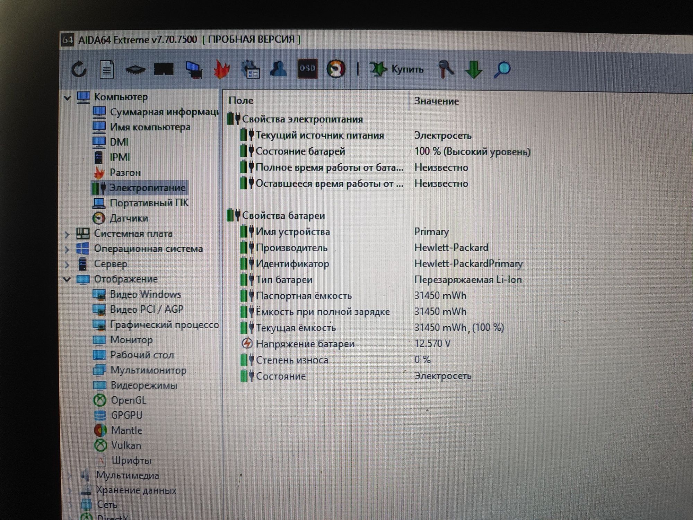
Task: Select Видео PCI / AGP item
Action: coord(138,309)
